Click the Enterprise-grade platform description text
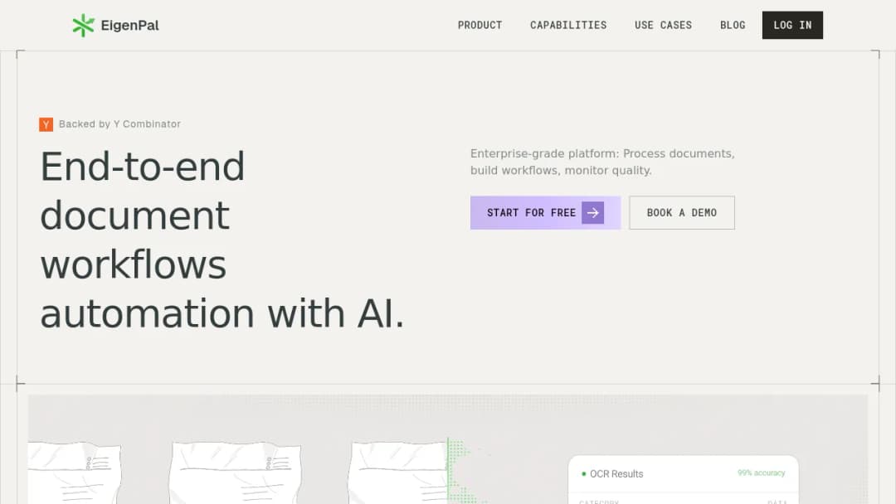896x504 pixels. (602, 162)
